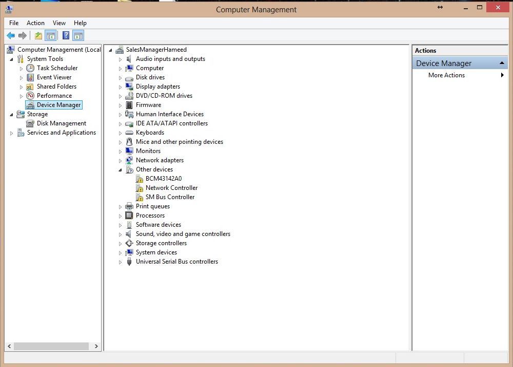Select the Task Scheduler clock icon
The width and height of the screenshot is (513, 367).
point(30,68)
